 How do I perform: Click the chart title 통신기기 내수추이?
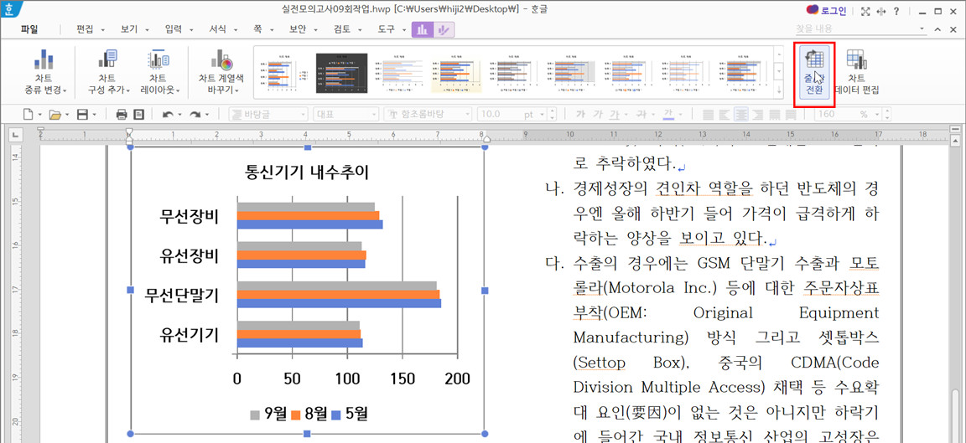click(x=306, y=173)
